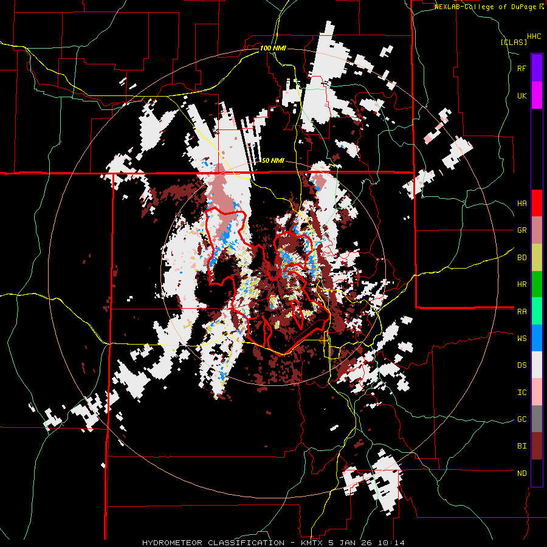
Task: Click the GR legend label
Action: pos(521,230)
